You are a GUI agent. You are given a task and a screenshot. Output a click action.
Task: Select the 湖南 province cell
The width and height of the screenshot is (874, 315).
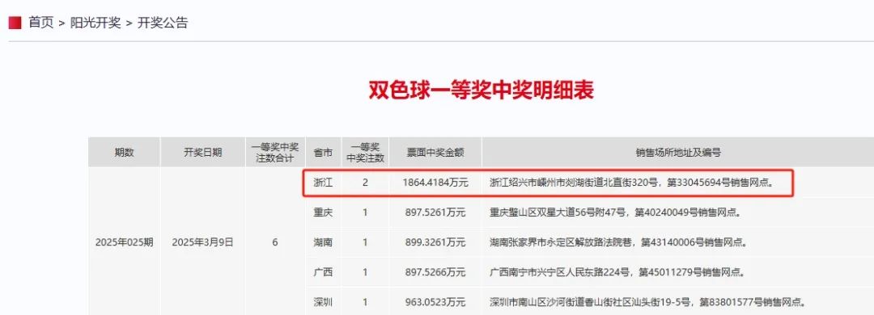pyautogui.click(x=323, y=242)
